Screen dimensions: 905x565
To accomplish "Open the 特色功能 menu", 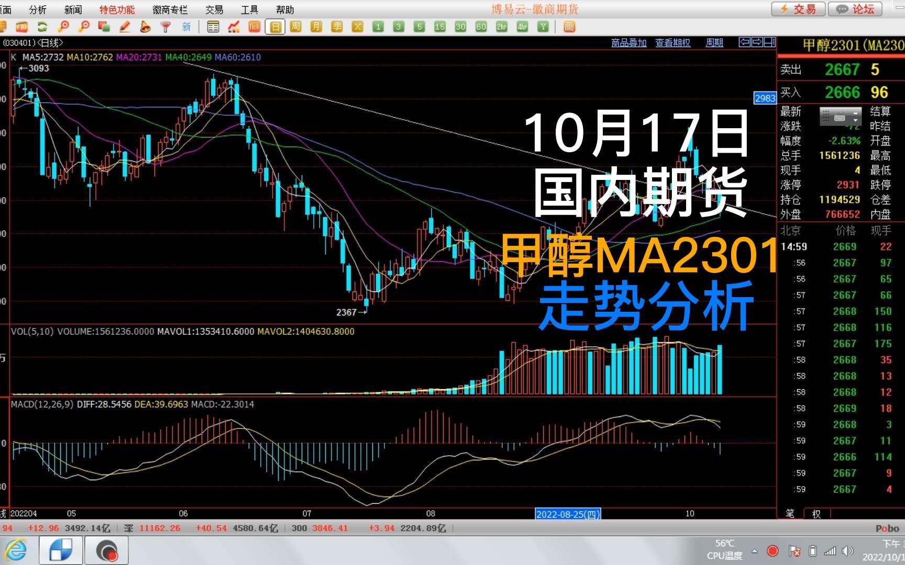I will click(x=117, y=9).
